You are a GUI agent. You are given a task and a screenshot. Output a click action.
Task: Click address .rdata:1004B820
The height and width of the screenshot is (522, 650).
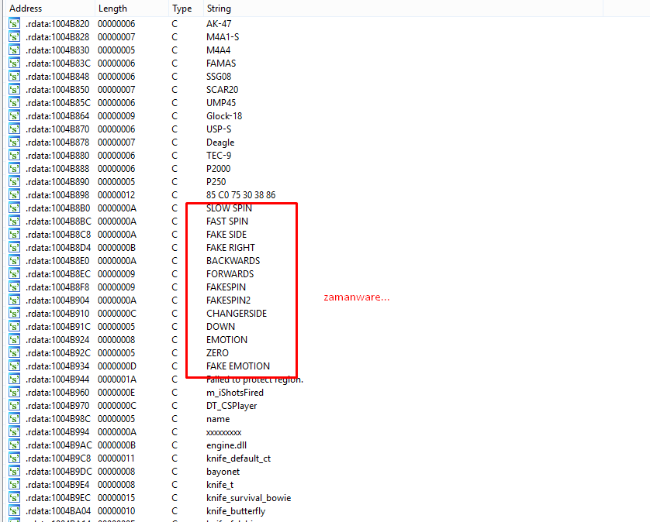(57, 24)
